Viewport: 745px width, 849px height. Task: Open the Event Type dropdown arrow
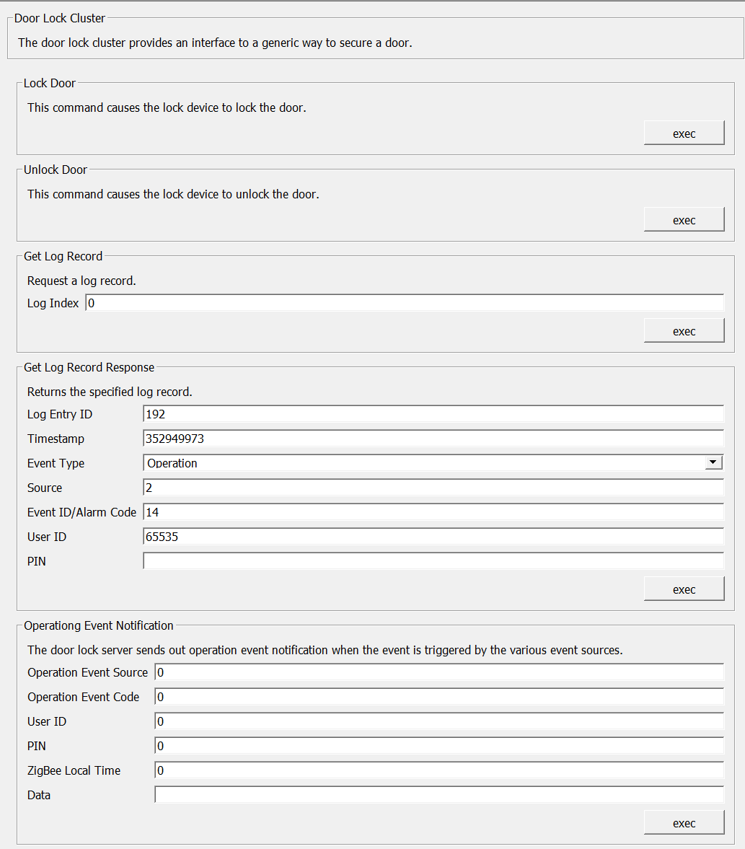point(713,462)
